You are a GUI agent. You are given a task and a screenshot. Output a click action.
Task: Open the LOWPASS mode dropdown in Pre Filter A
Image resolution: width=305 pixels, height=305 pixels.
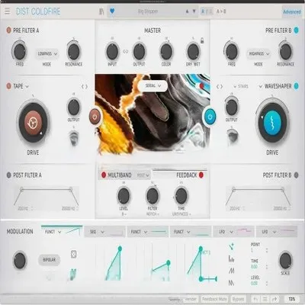pyautogui.click(x=47, y=54)
